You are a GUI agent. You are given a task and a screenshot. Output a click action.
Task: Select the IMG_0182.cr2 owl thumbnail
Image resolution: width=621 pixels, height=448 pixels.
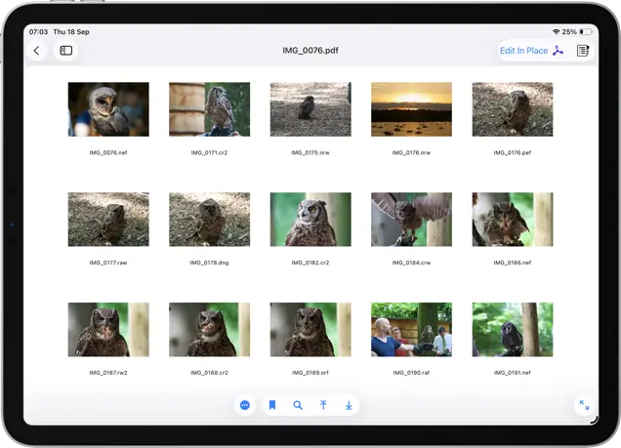click(x=310, y=219)
